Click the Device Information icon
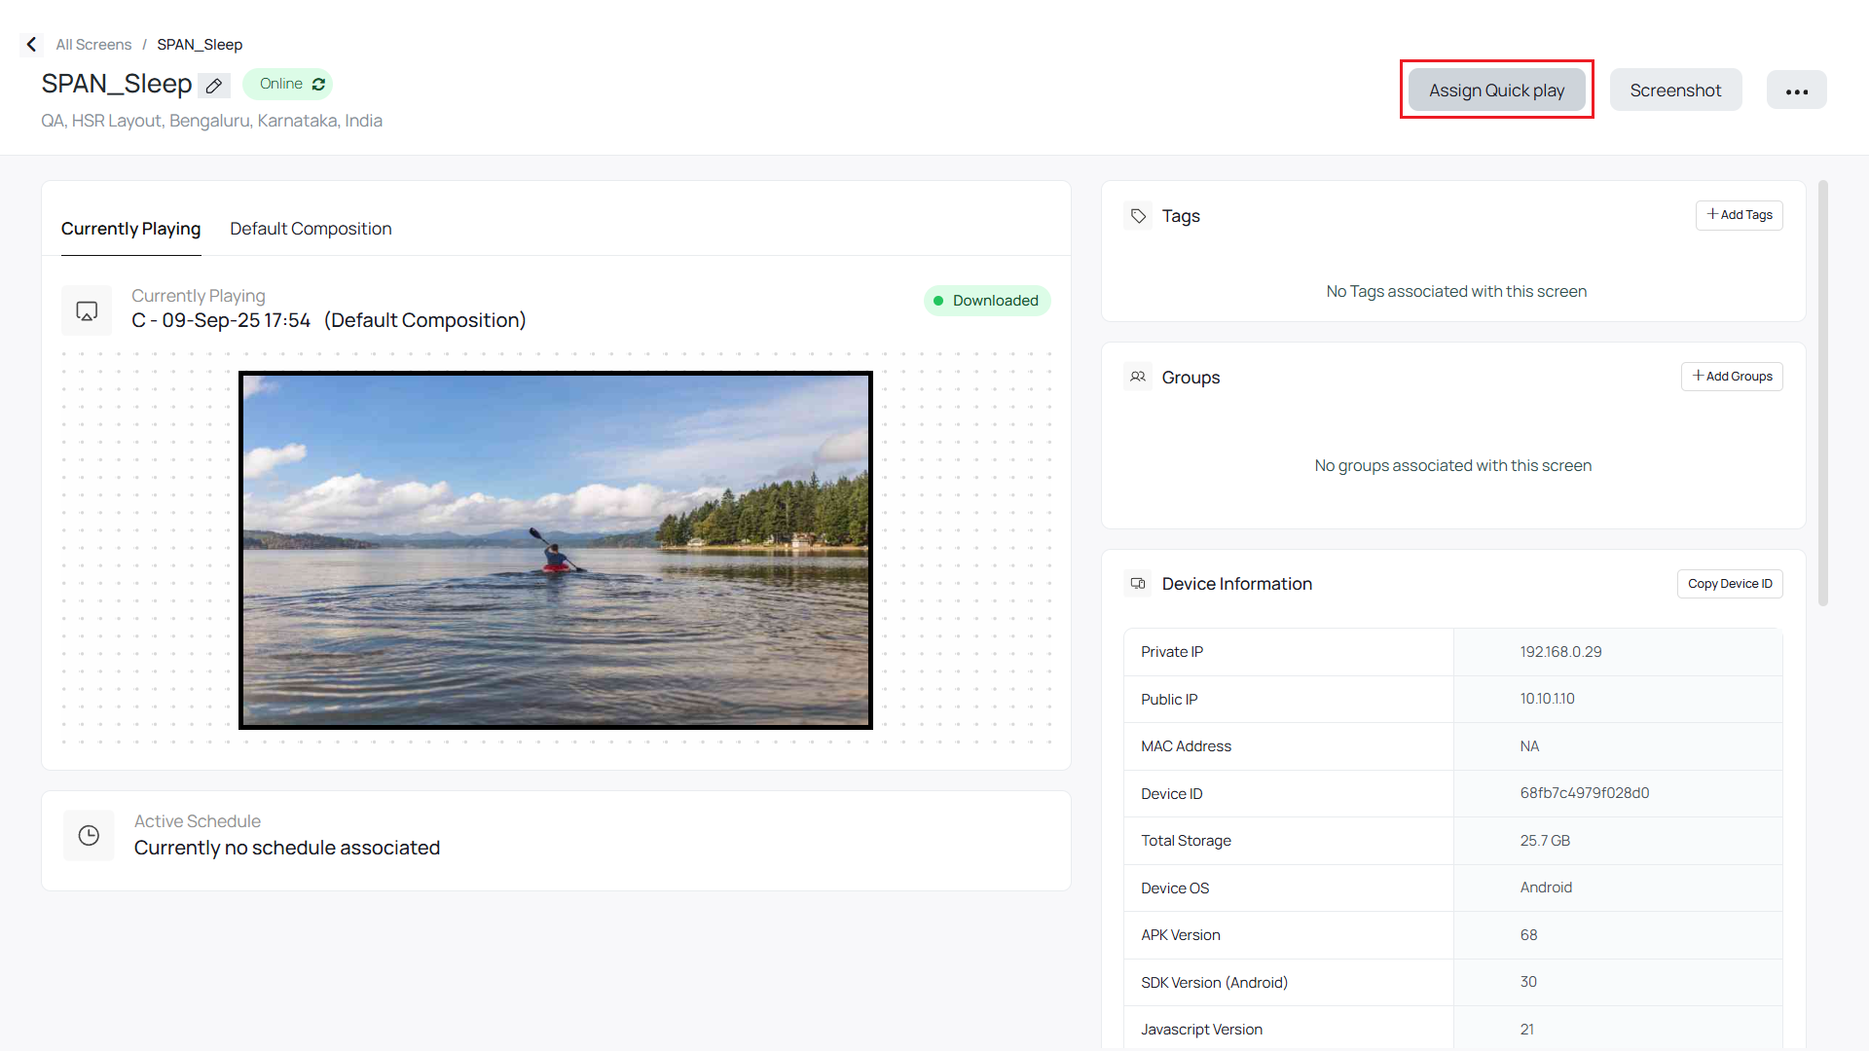This screenshot has width=1869, height=1051. click(1138, 584)
